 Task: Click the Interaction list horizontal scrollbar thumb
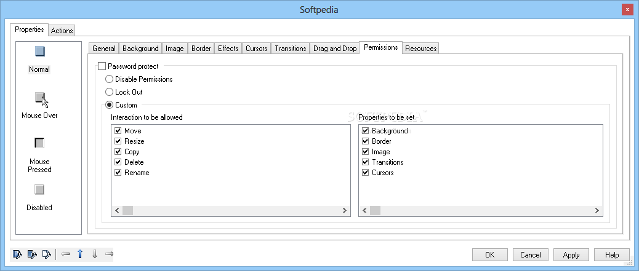coord(127,210)
